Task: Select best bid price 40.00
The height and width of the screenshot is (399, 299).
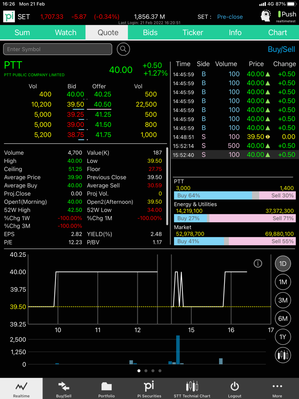Action: (75, 94)
